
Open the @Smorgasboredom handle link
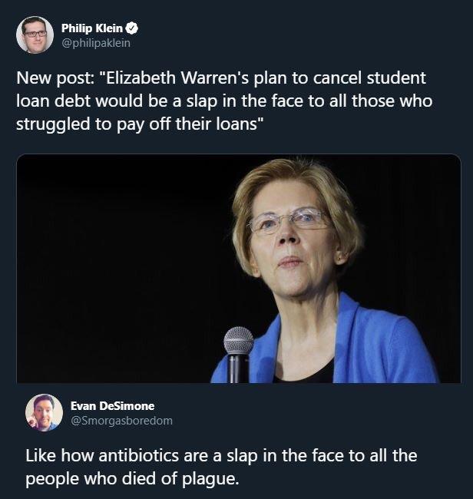[x=121, y=420]
